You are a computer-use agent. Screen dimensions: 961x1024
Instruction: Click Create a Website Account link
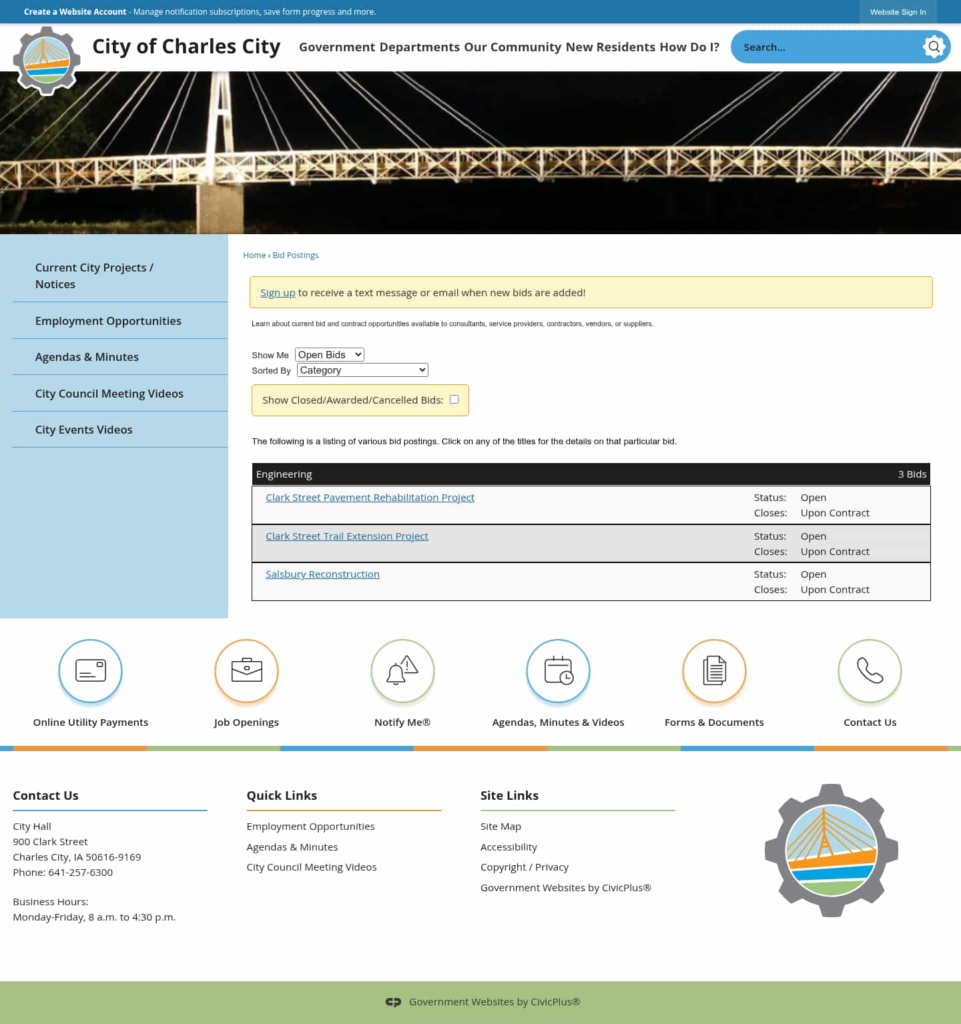click(x=75, y=12)
